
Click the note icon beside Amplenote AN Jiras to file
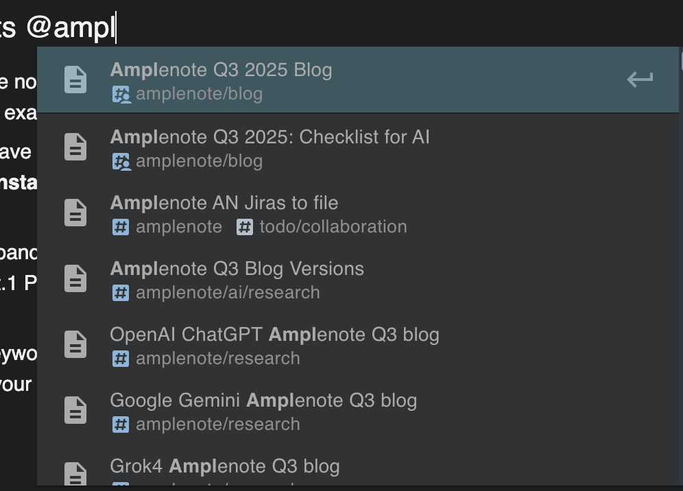tap(75, 213)
